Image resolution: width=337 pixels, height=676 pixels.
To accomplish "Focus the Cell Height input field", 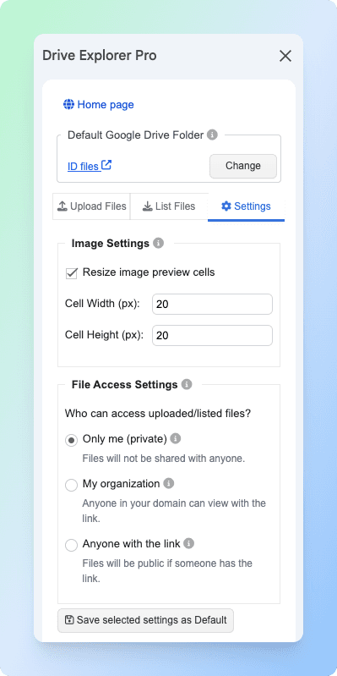I will 212,335.
